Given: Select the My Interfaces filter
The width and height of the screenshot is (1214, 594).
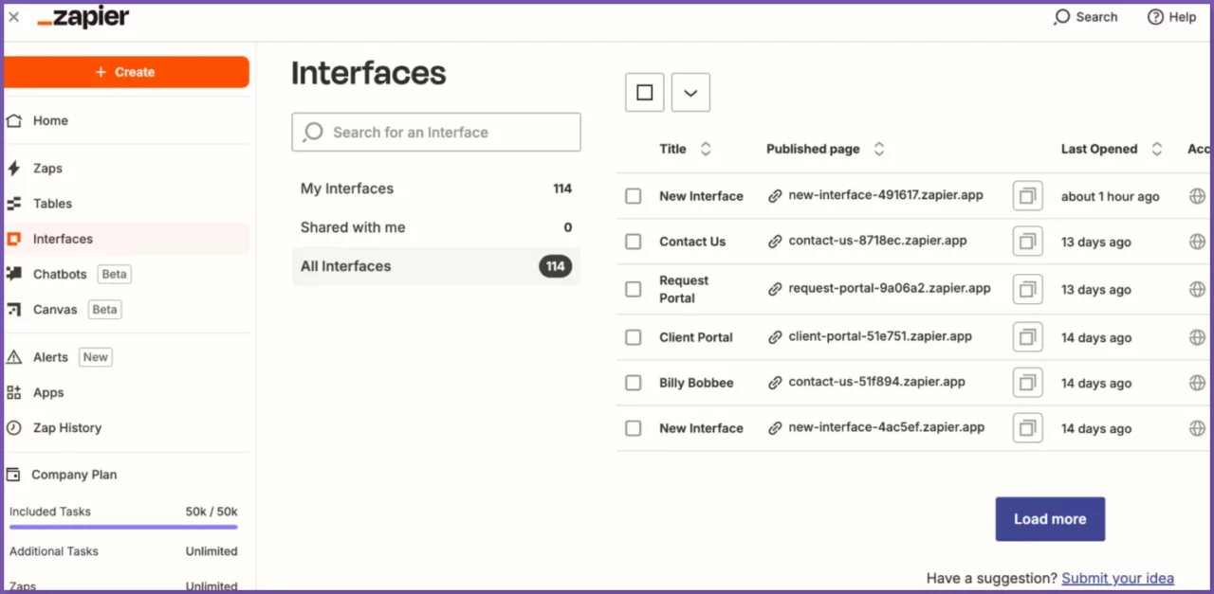Looking at the screenshot, I should coord(347,189).
